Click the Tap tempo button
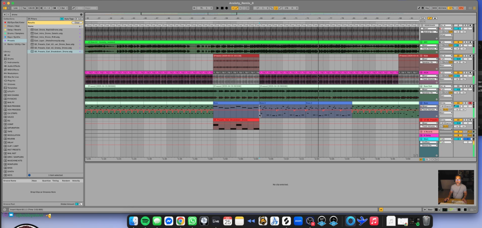Screen dimensions: 482x228 tap(24, 8)
